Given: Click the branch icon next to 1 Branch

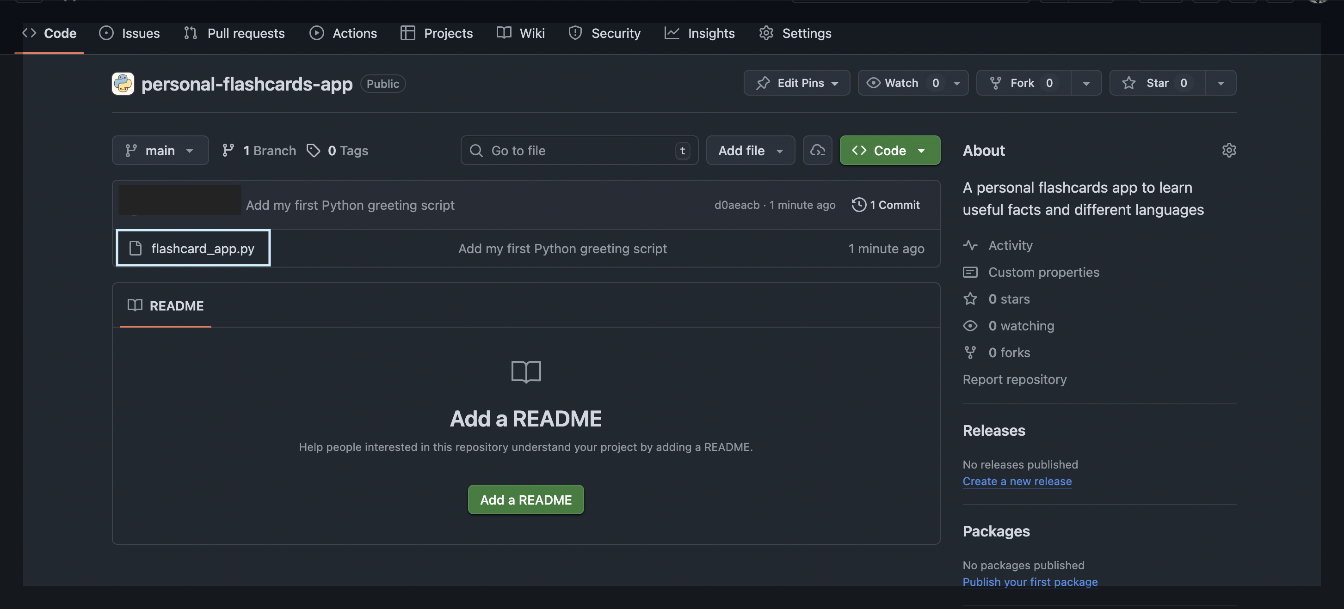Looking at the screenshot, I should [228, 150].
